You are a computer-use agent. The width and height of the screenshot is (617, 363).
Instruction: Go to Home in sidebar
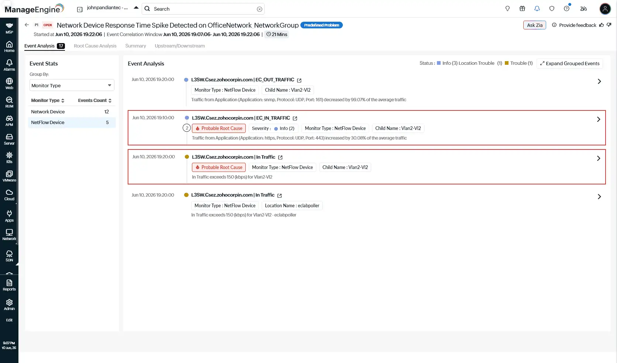point(9,47)
